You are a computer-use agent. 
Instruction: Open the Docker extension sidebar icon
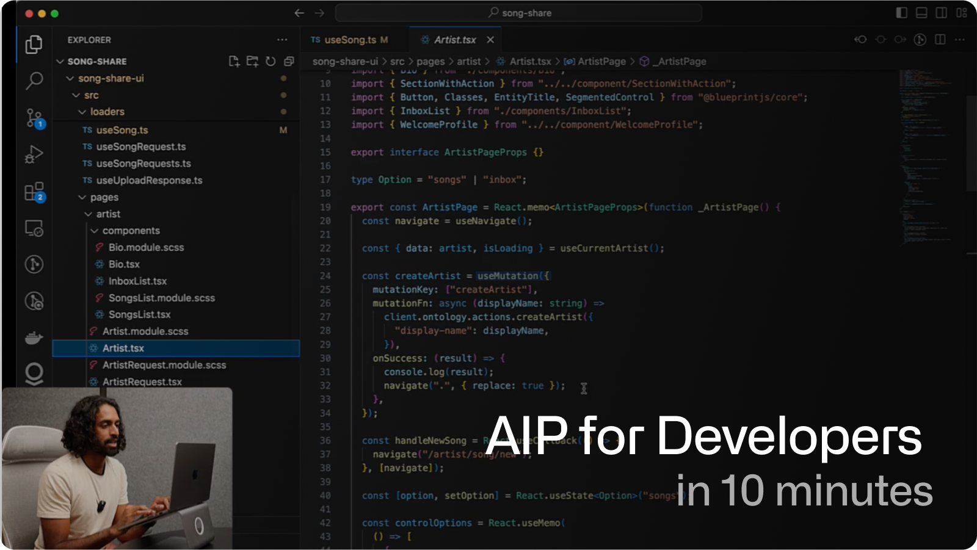tap(34, 337)
